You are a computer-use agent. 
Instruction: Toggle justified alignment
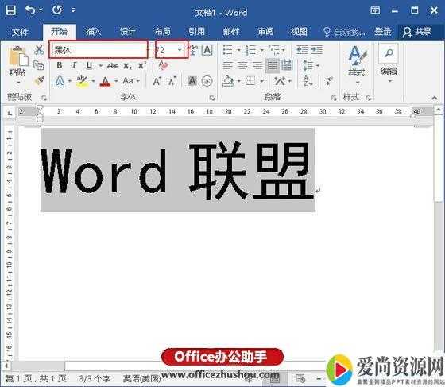273,65
